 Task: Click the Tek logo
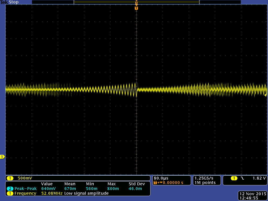coord(4,2)
